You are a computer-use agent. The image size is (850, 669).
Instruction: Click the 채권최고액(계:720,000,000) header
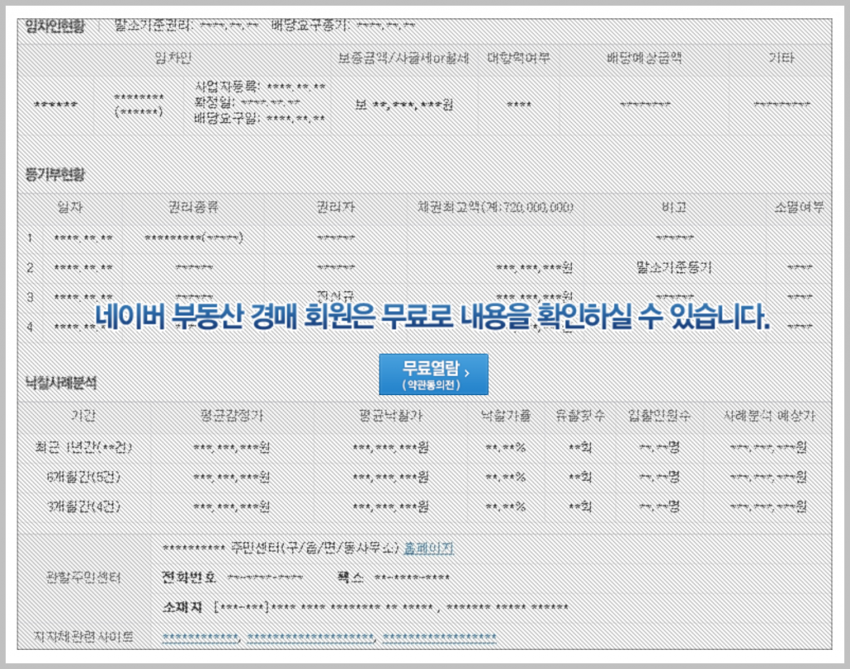496,208
